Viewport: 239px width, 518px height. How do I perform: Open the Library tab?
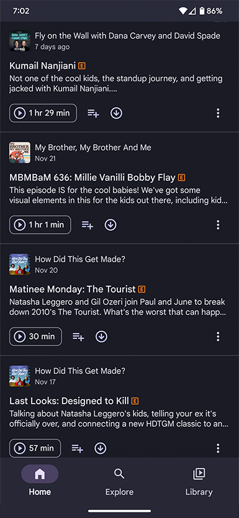coord(199,483)
